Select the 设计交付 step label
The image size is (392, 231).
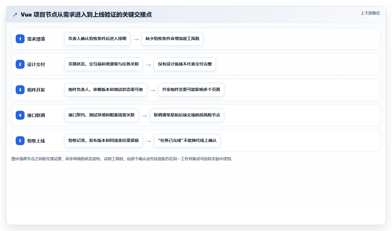[x=36, y=64]
